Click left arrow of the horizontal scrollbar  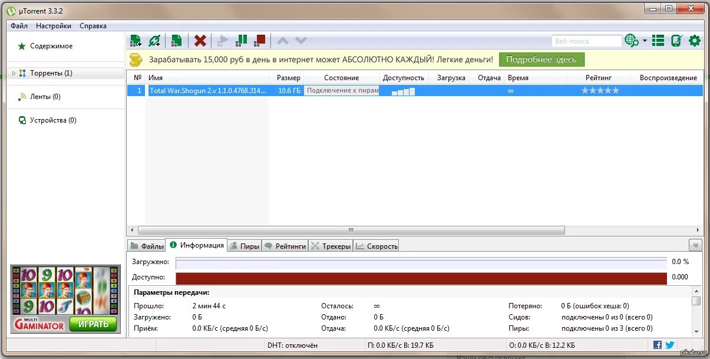[132, 230]
